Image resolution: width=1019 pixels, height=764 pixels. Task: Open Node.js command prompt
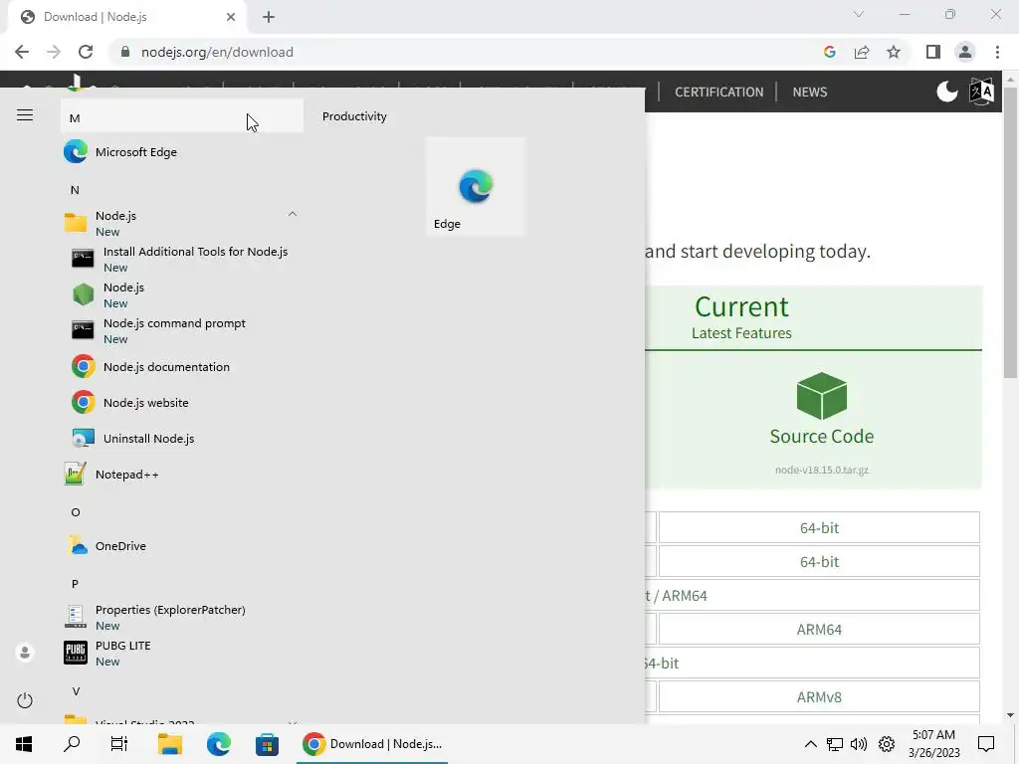coord(182,330)
